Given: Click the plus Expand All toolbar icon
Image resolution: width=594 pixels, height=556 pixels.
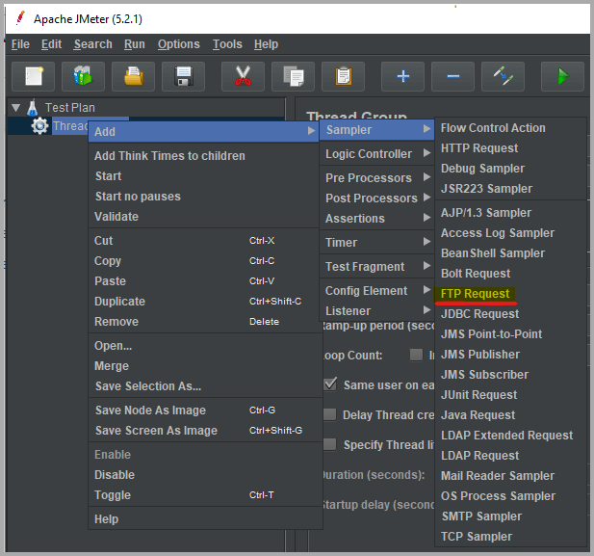Looking at the screenshot, I should coord(402,76).
